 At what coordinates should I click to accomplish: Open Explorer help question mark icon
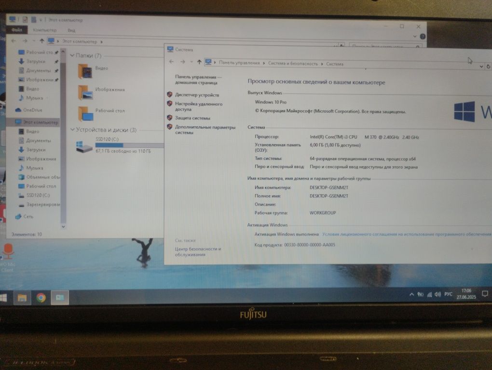pos(423,36)
